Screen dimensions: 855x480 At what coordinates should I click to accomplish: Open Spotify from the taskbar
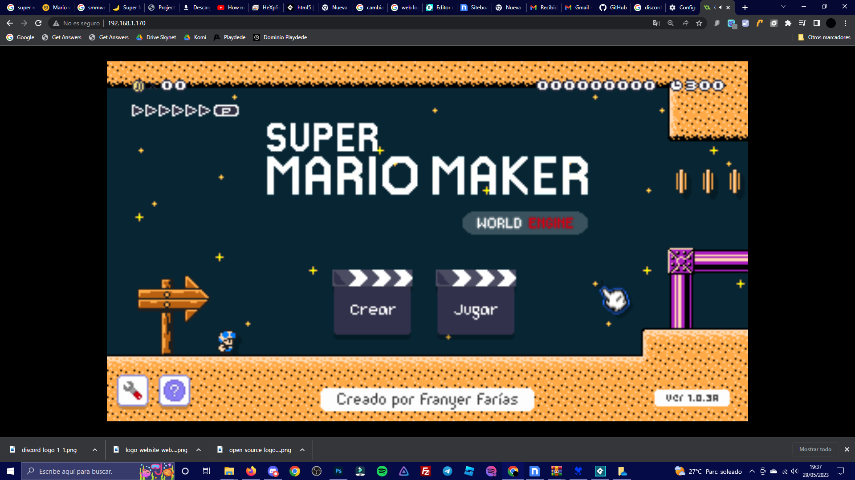coord(382,471)
